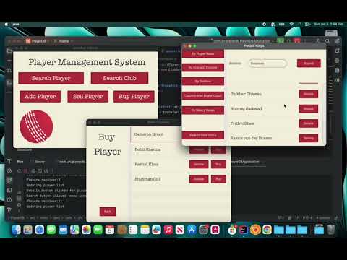Click 4 spaces indent in status bar

point(323,217)
